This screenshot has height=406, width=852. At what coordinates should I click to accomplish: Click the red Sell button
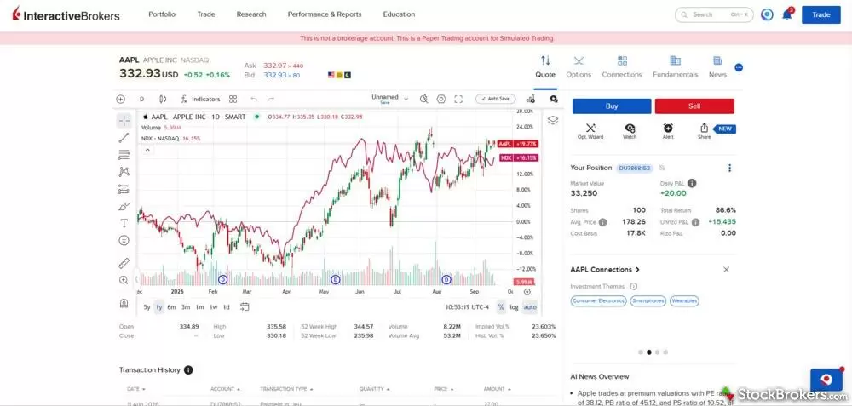tap(694, 106)
